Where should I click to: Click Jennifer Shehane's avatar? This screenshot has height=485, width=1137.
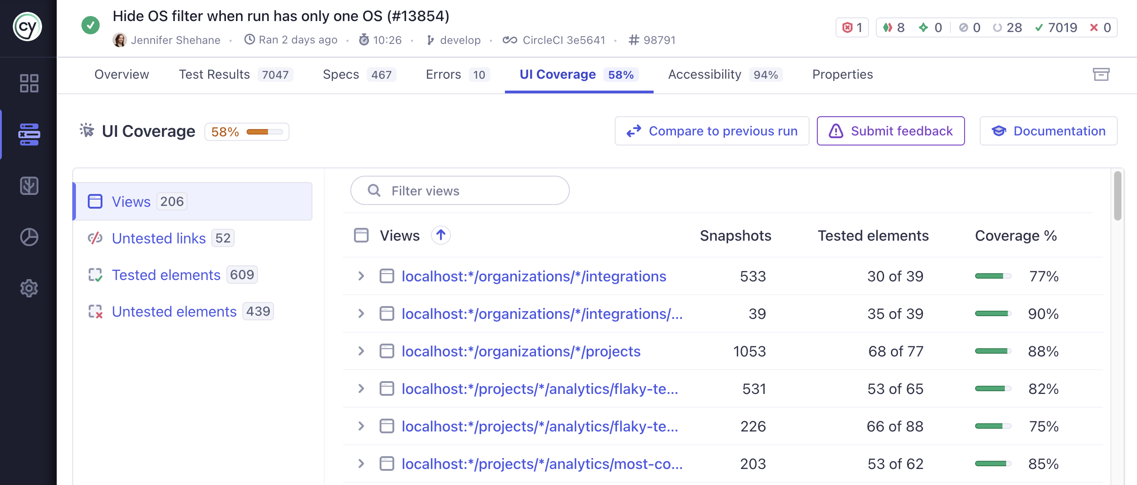point(120,40)
